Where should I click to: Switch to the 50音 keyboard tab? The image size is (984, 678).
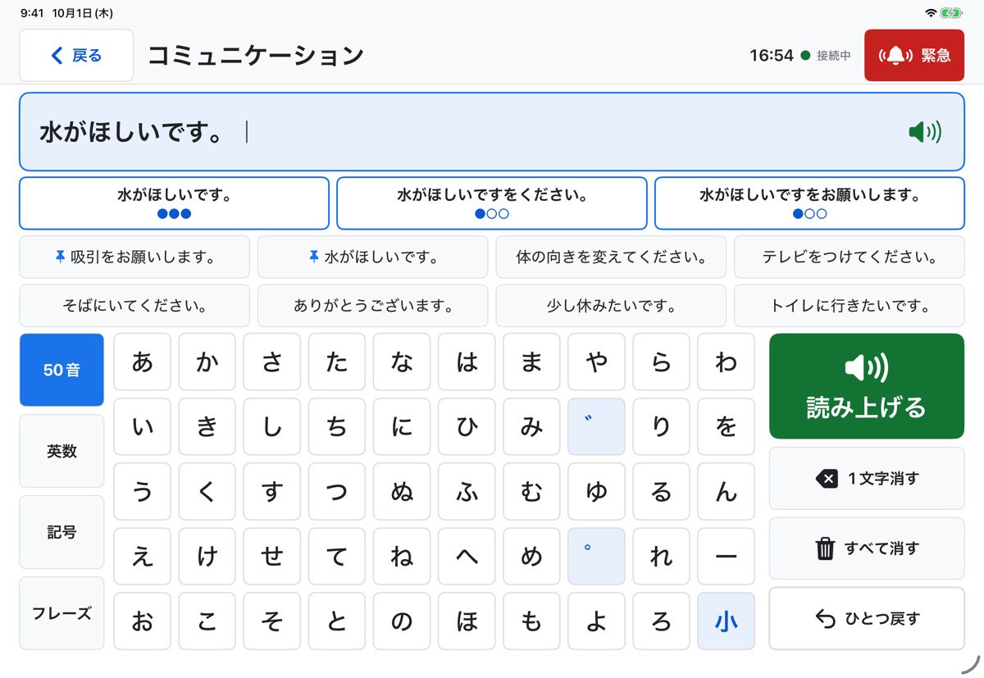[x=61, y=370]
